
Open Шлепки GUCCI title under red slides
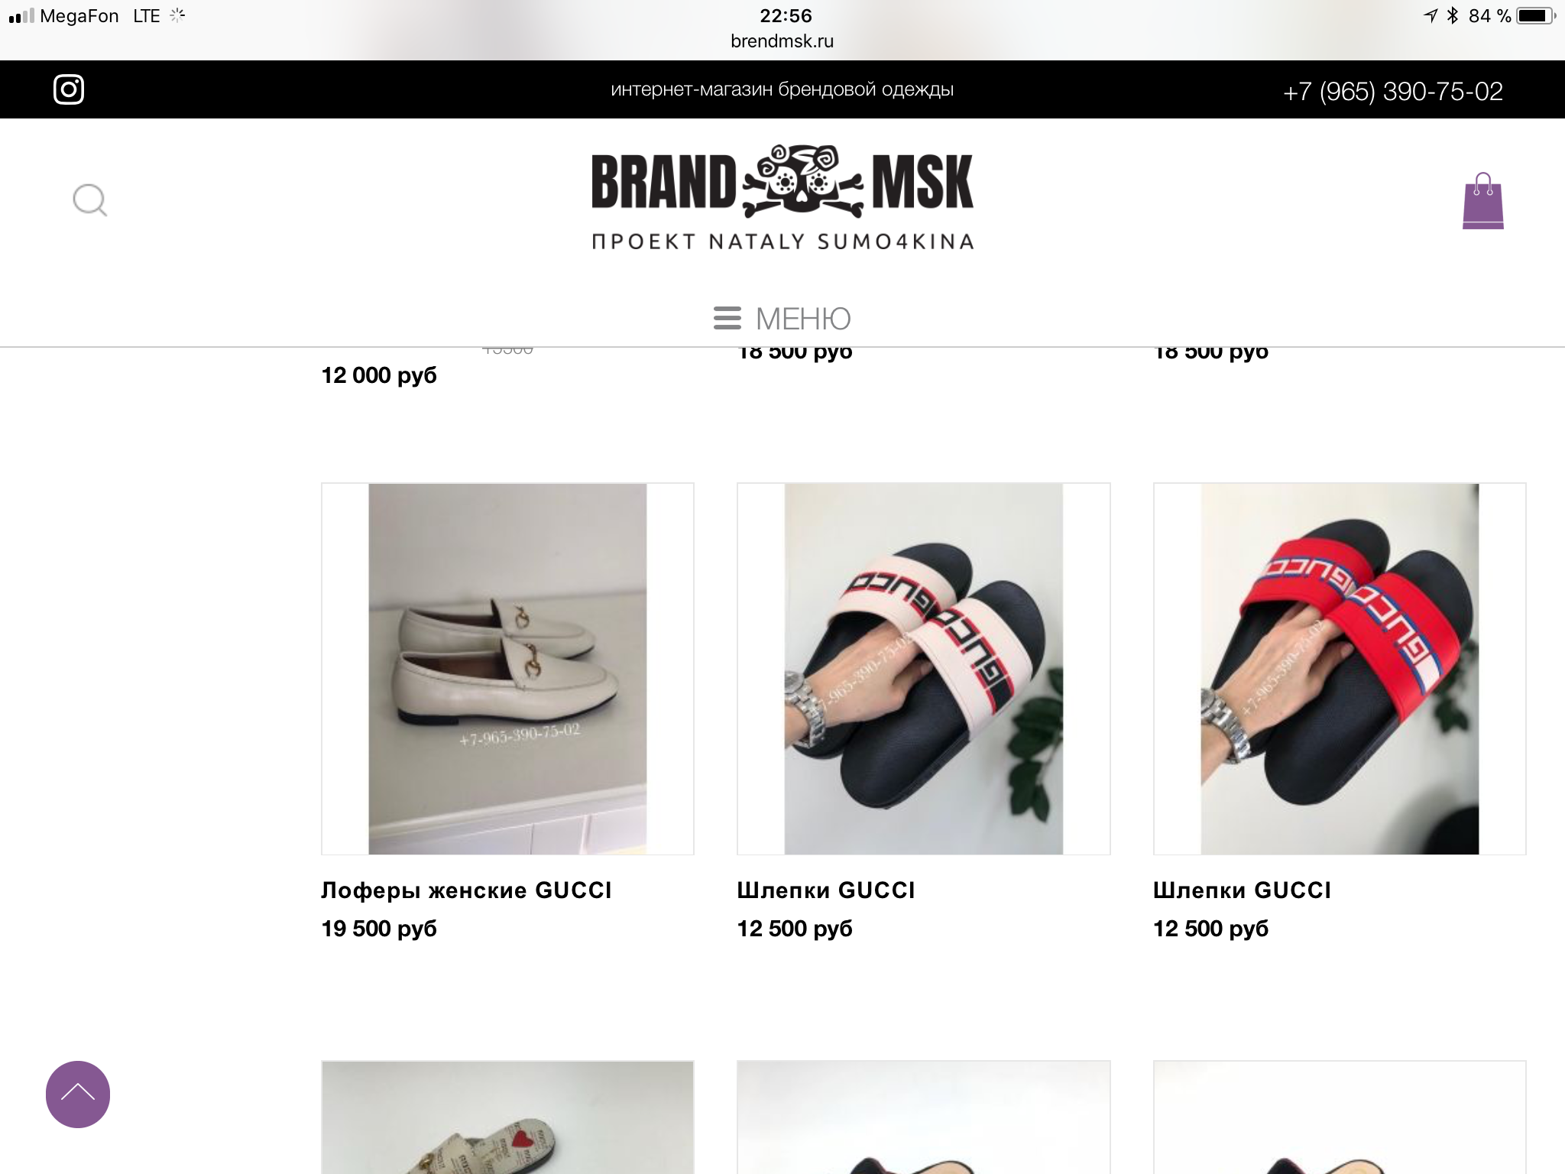point(1242,890)
